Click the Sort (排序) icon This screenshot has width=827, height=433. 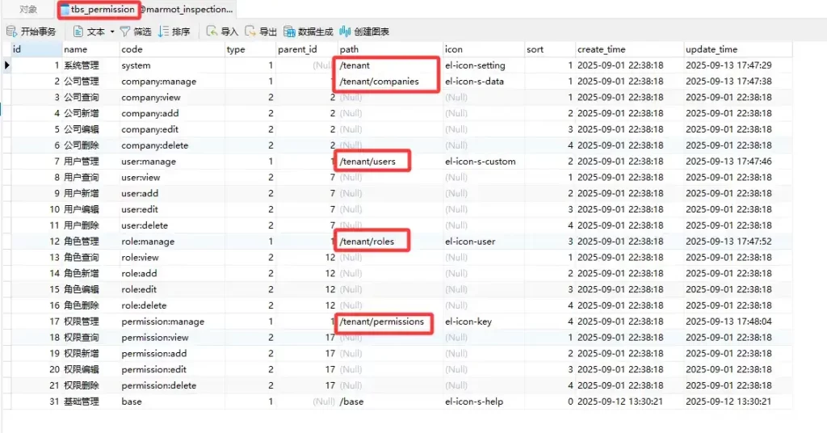(164, 32)
